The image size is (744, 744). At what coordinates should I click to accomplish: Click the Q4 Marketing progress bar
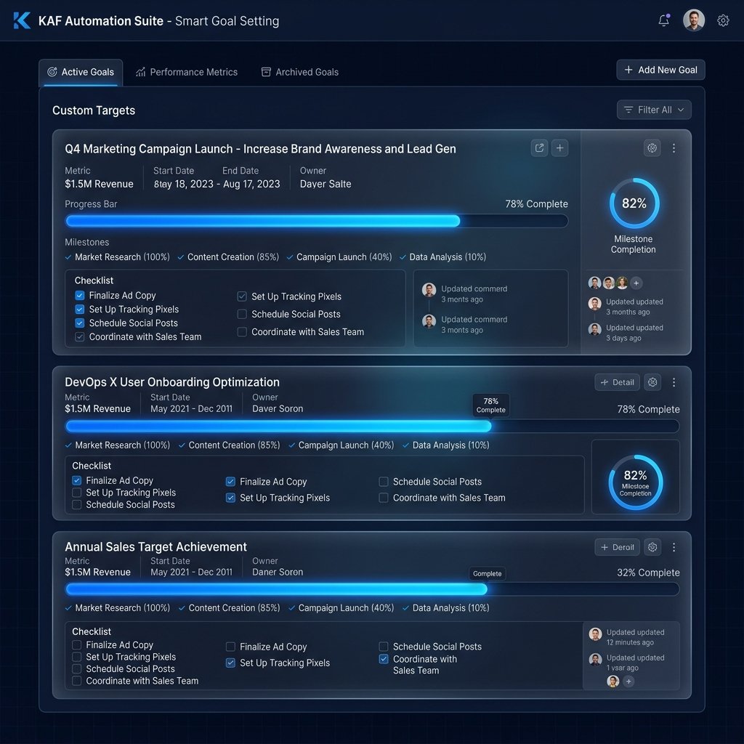(x=317, y=221)
